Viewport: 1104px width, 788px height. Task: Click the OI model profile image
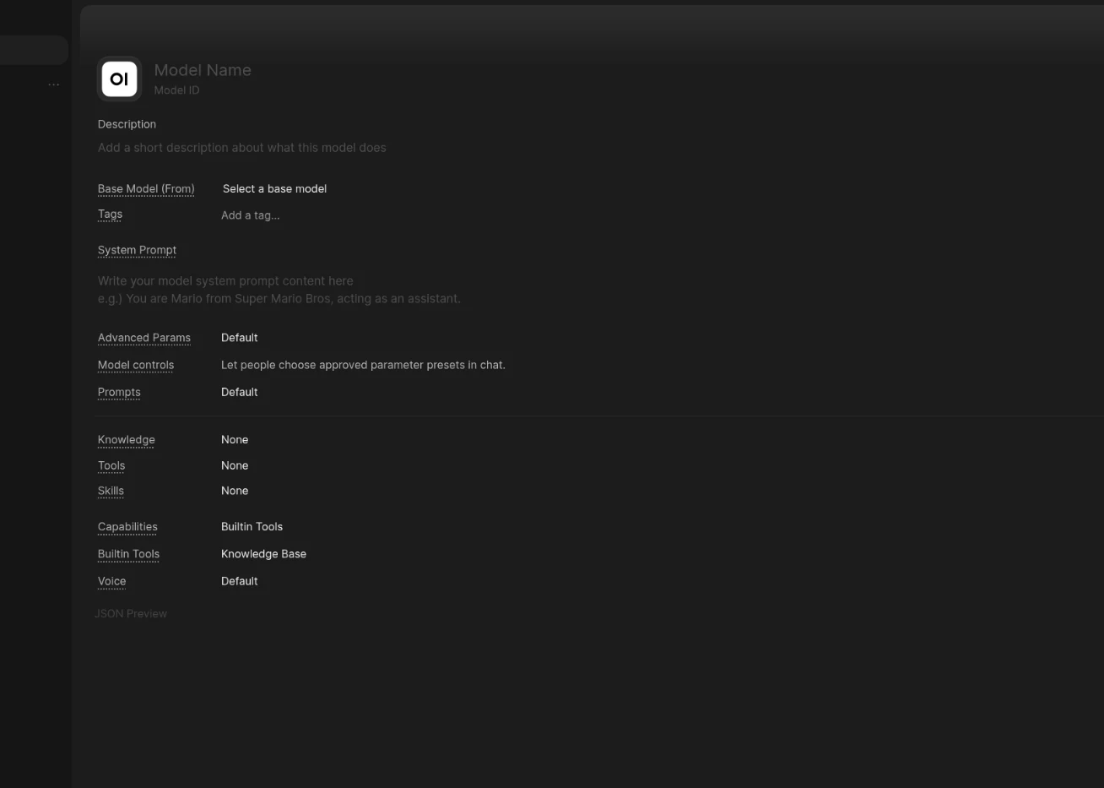coord(119,79)
